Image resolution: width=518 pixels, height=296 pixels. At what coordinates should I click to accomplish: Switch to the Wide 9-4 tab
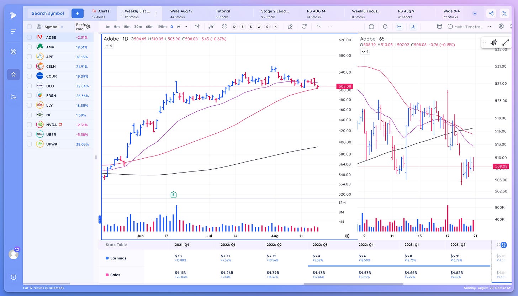451,14
